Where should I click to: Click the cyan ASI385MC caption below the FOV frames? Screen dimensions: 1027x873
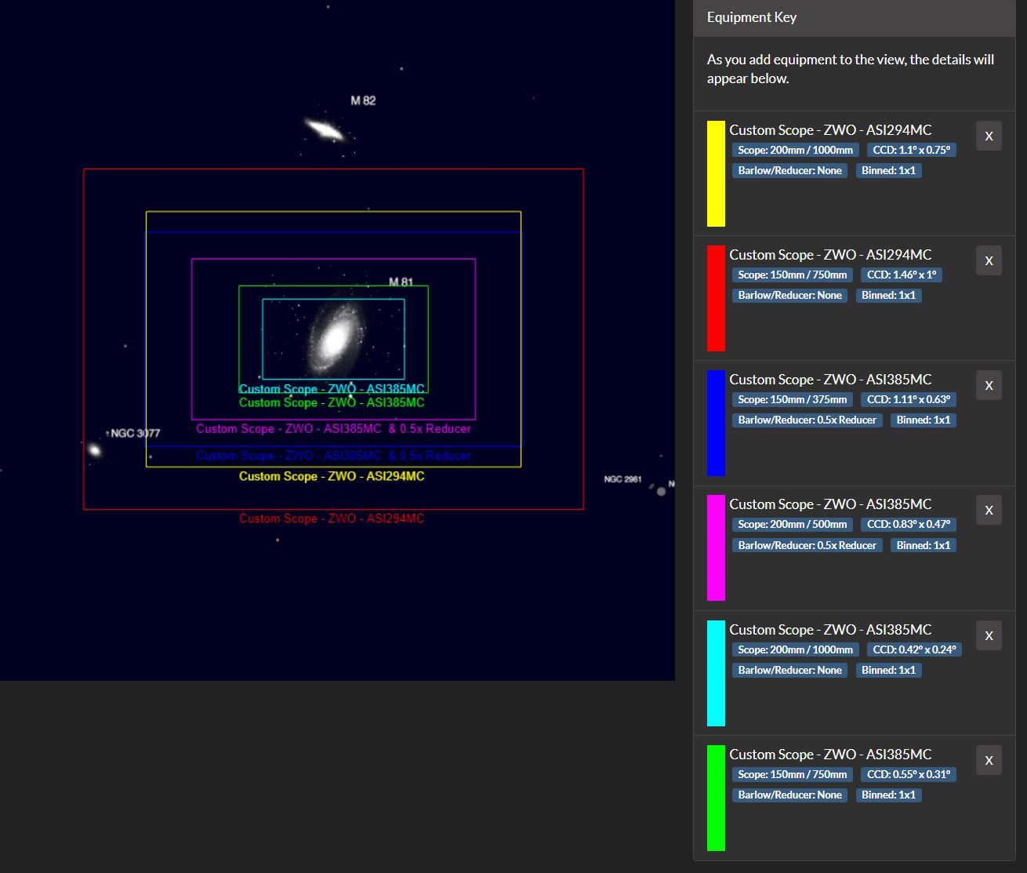(332, 389)
